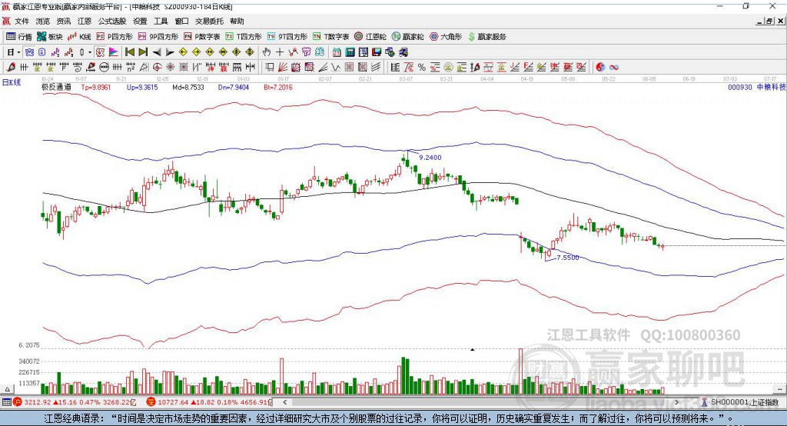Toggle the 极反 indicator icon

(x=100, y=52)
